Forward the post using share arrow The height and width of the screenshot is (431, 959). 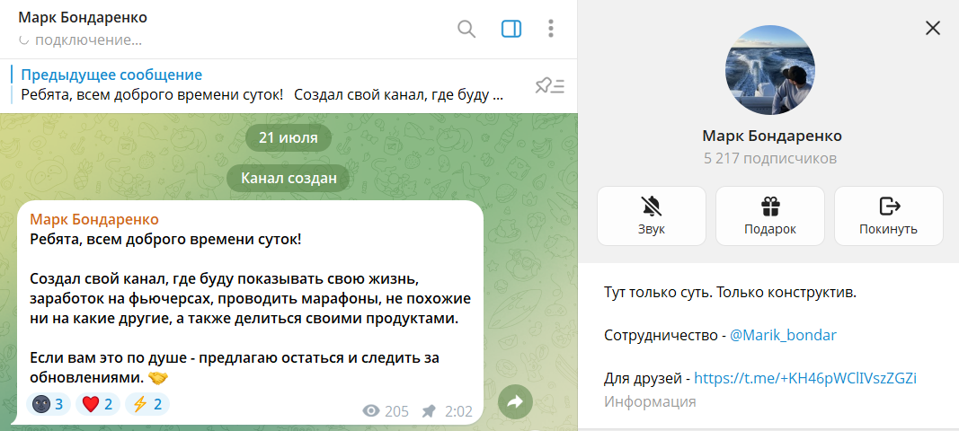(515, 401)
